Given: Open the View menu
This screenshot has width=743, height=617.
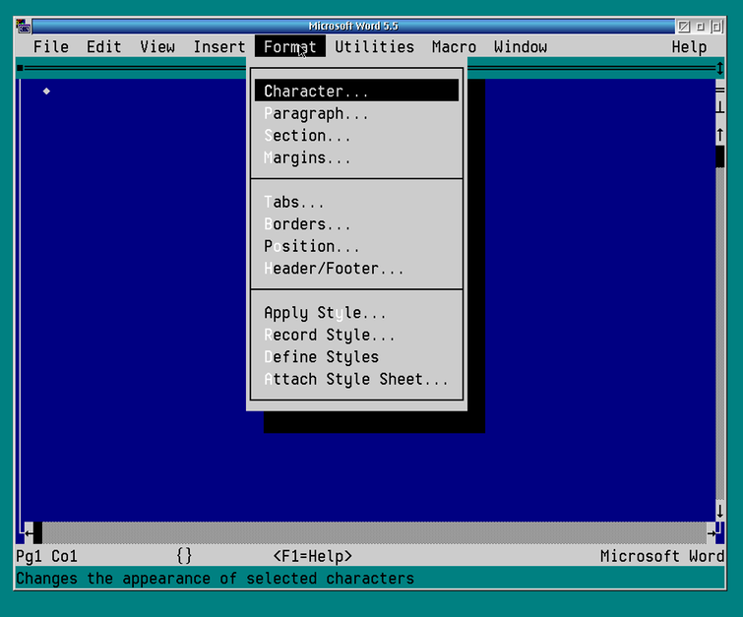Looking at the screenshot, I should [157, 47].
